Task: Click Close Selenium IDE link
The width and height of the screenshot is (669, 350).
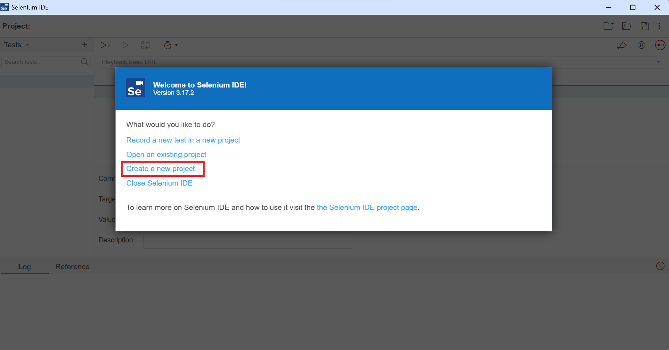Action: pyautogui.click(x=159, y=183)
